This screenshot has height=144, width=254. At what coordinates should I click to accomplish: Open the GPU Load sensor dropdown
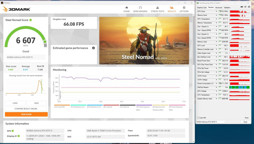[216, 45]
